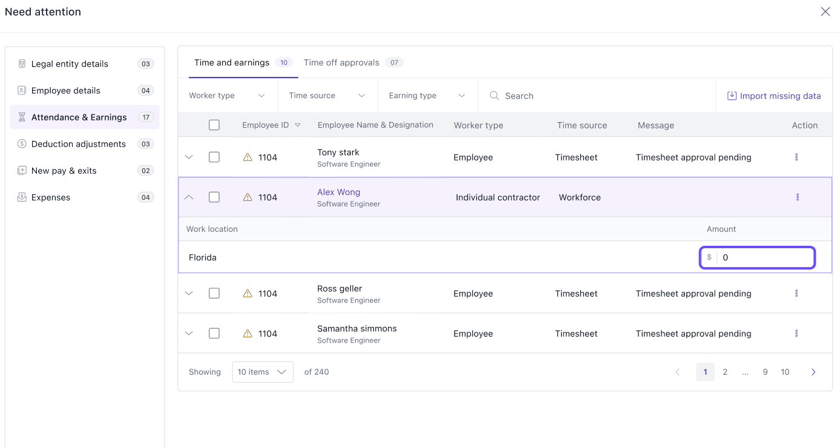Jump to page 2 in pagination
840x448 pixels.
click(x=725, y=372)
